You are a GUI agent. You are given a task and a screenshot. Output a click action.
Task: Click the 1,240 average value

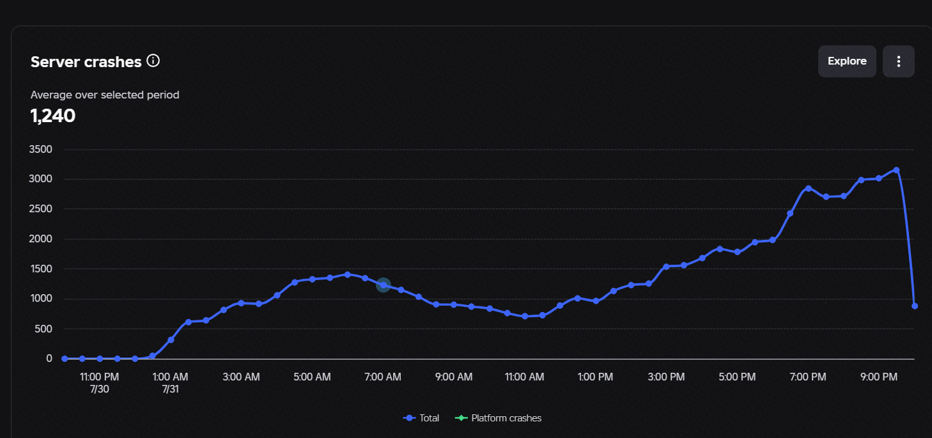click(53, 116)
